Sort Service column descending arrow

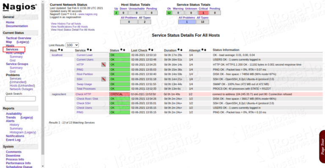[x=91, y=50]
